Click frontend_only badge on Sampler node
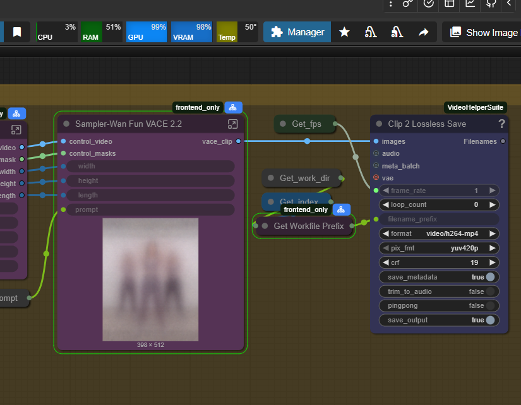The image size is (521, 405). pyautogui.click(x=198, y=107)
